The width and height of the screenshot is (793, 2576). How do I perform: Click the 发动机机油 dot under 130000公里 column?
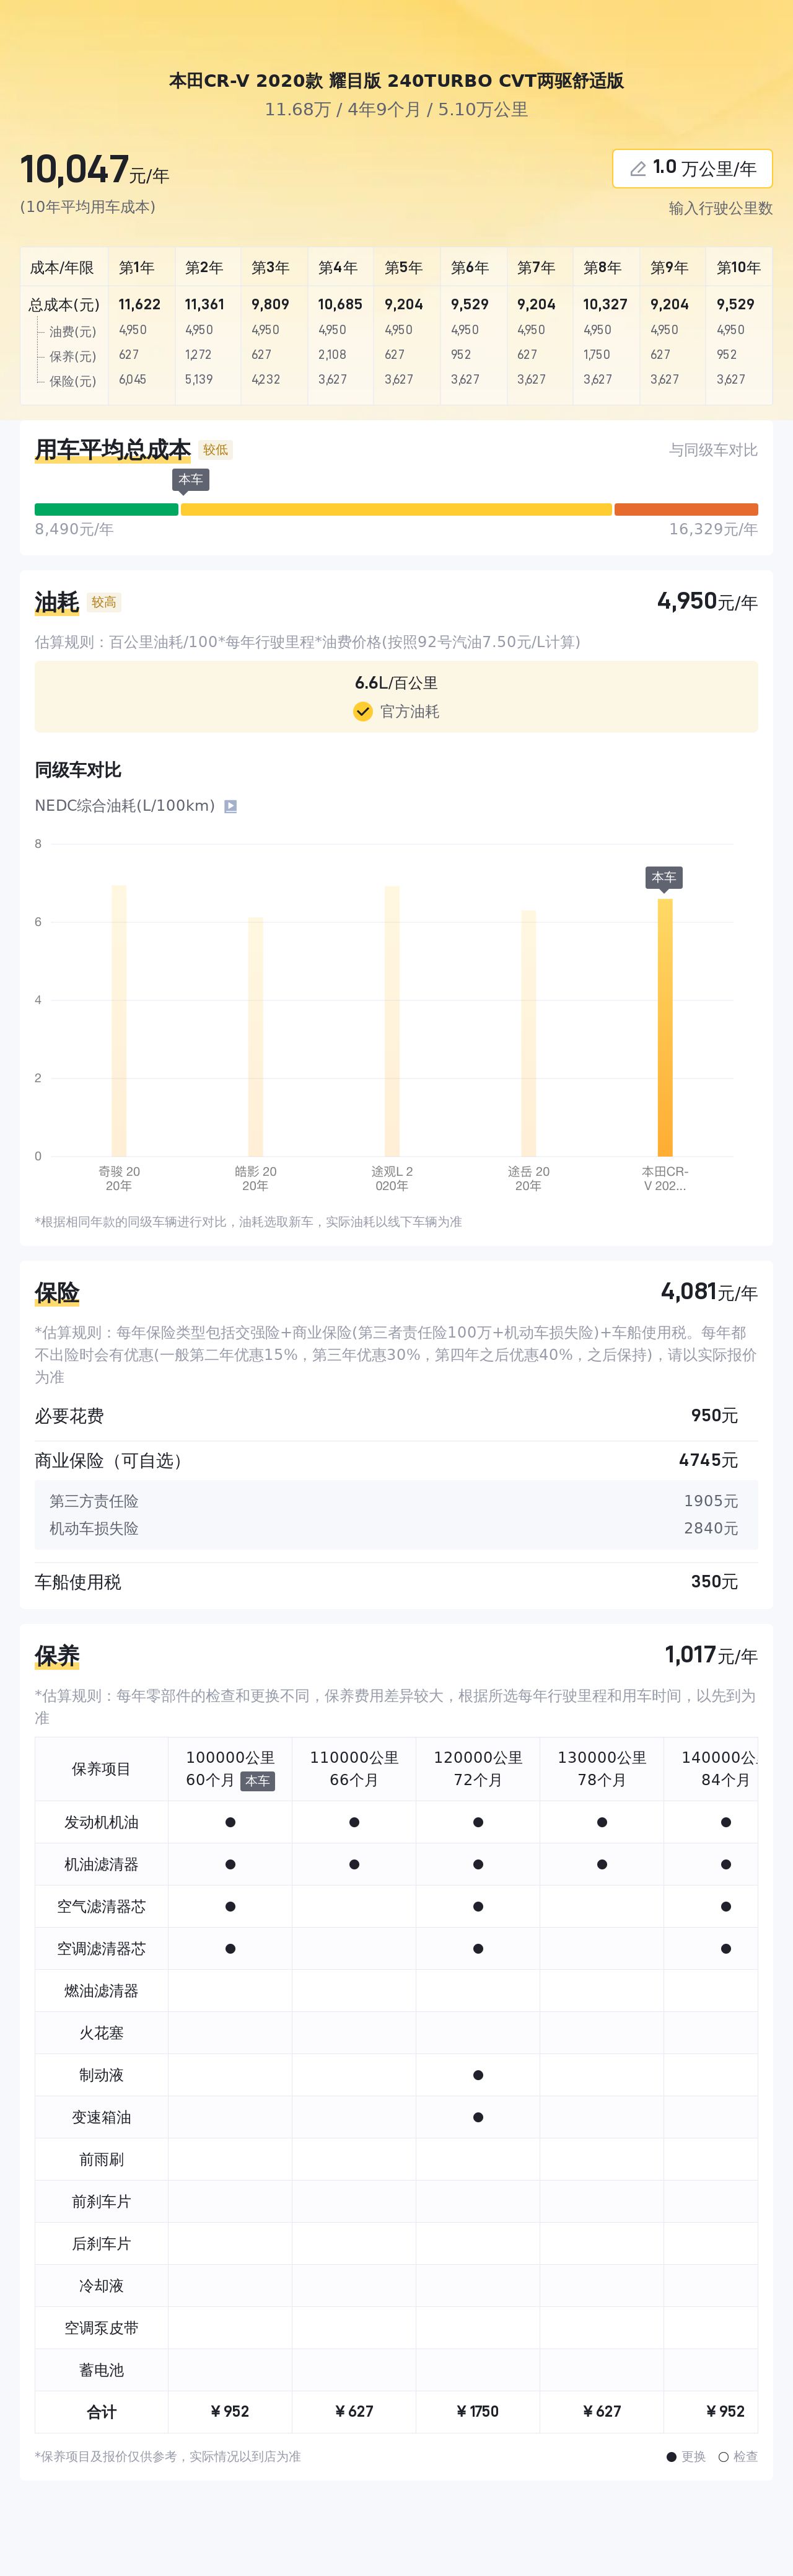tap(602, 1822)
